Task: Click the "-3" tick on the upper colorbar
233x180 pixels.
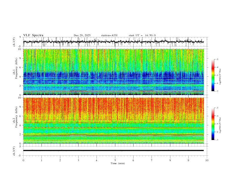Action: (x=217, y=59)
